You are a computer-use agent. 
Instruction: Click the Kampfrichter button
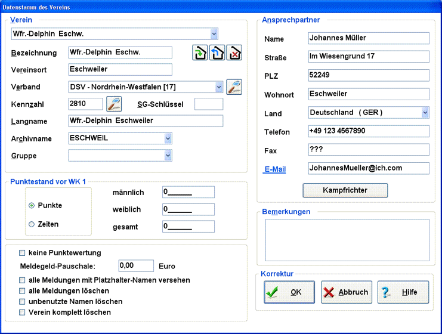point(345,190)
